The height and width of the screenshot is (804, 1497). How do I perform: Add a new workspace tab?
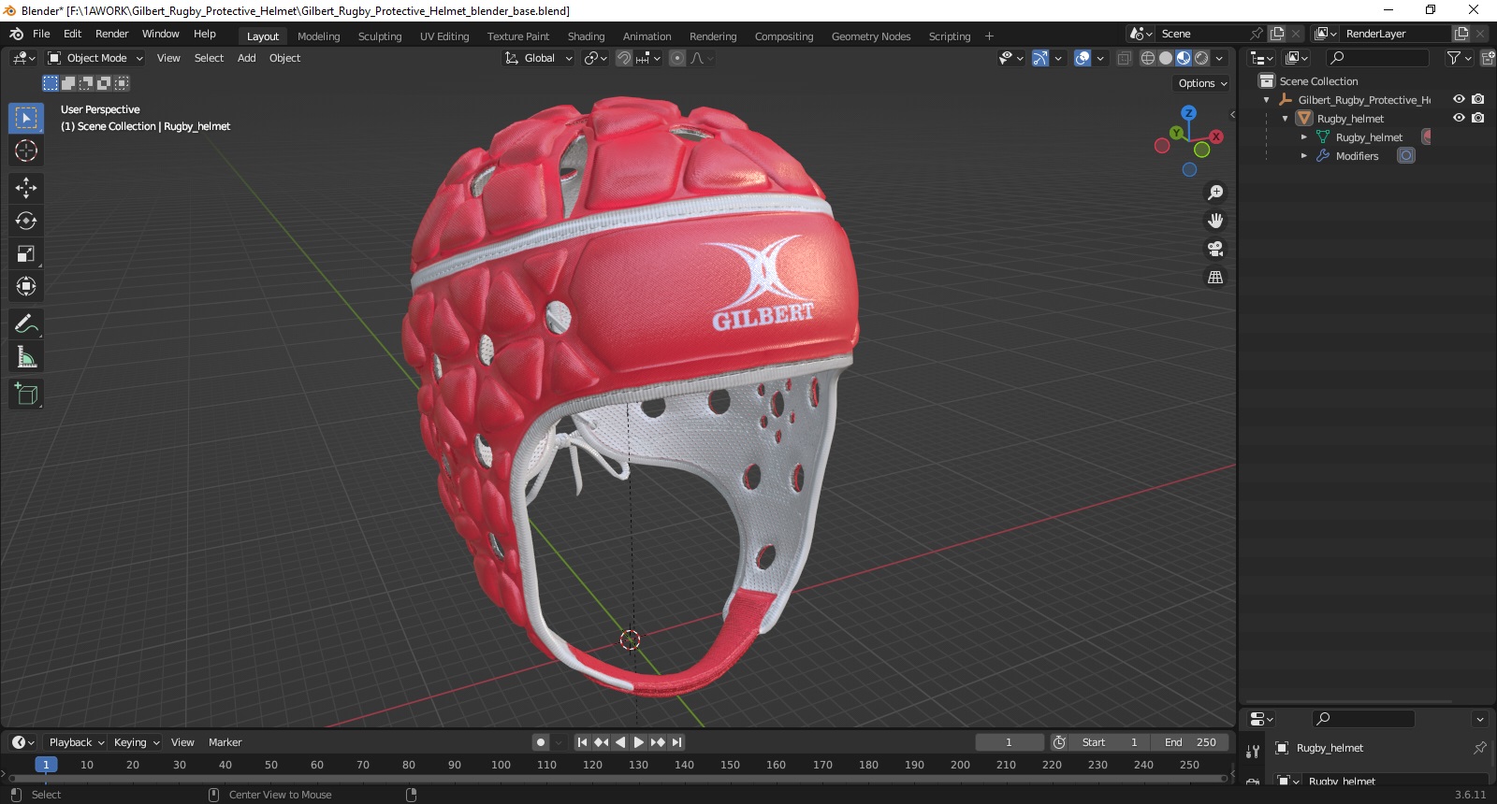989,36
